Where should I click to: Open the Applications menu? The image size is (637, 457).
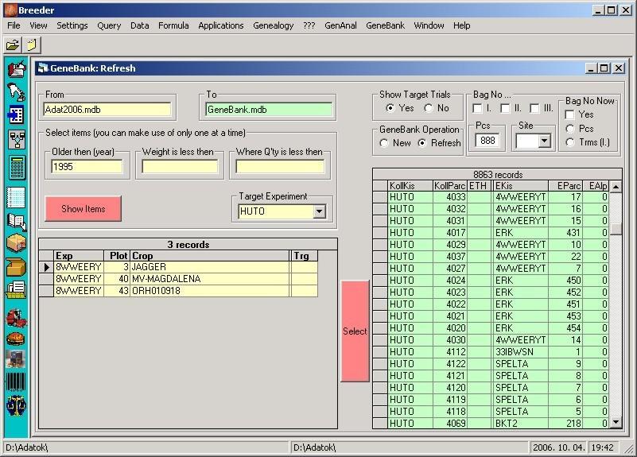[x=221, y=25]
